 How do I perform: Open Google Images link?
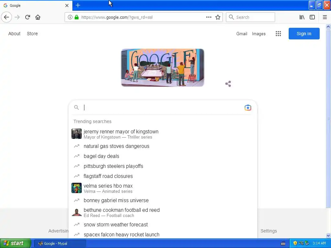point(259,34)
